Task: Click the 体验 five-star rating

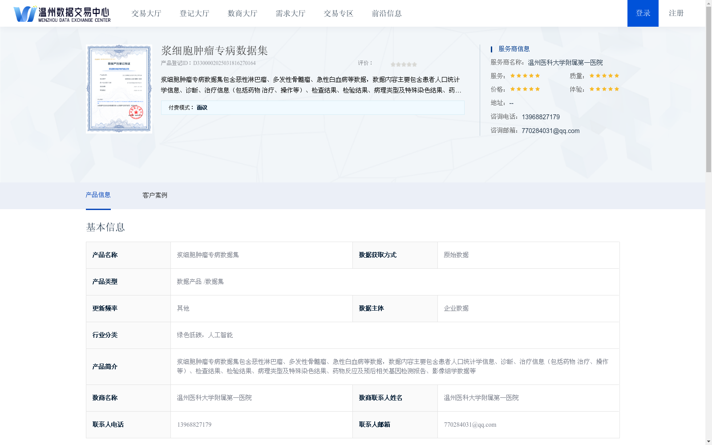Action: pos(604,89)
